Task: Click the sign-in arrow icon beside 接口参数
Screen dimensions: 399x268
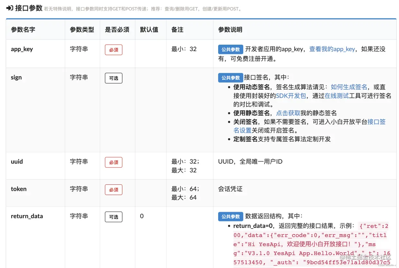Action: pos(10,8)
